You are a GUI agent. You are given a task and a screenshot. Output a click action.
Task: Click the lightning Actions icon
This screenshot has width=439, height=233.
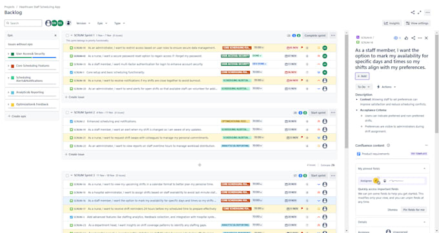click(x=378, y=87)
